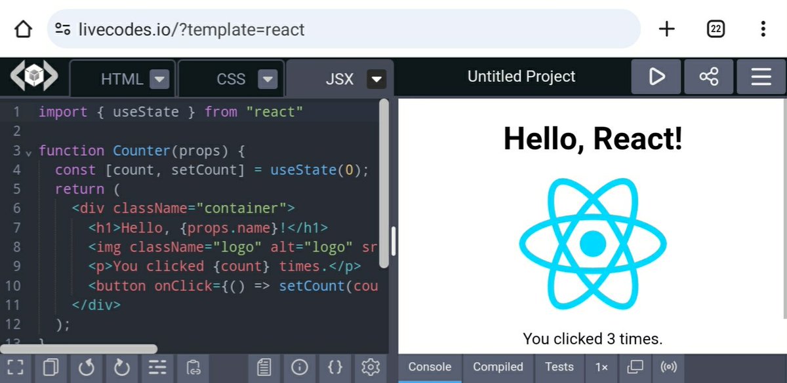Click the horizontal scrollbar in code editor
Screen dimensions: 787x383
click(x=79, y=349)
